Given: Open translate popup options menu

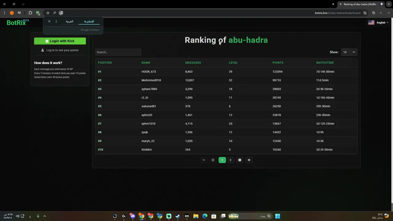Looking at the screenshot, I should pos(56,21).
